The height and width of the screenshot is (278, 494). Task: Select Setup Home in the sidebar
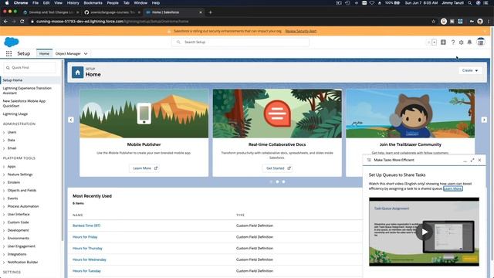[31, 80]
